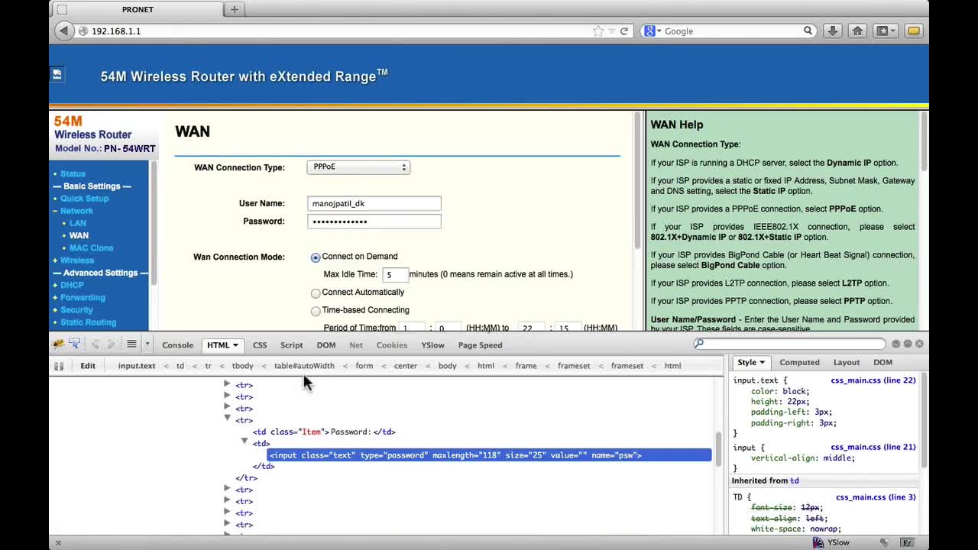
Task: Click the small blue router logo icon
Action: point(57,74)
